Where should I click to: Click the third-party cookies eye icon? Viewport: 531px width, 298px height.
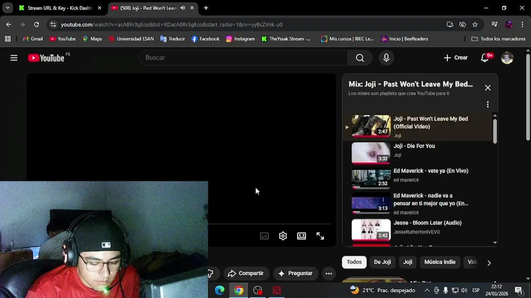(x=463, y=24)
